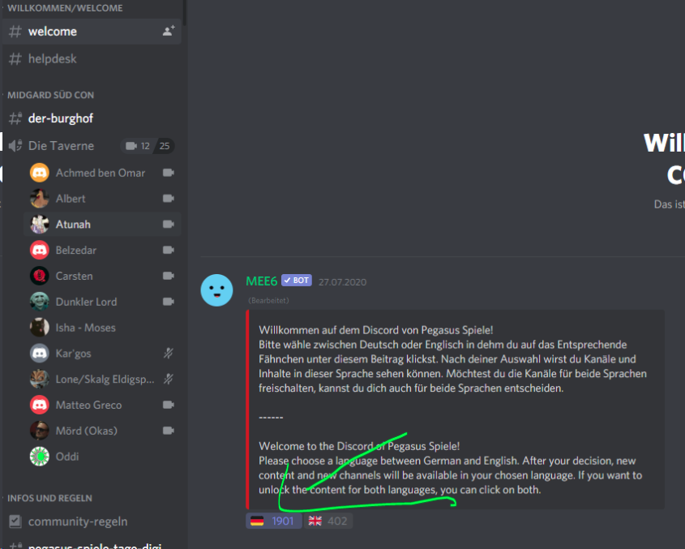Toggle the German flag reaction with 1901
685x549 pixels.
273,521
